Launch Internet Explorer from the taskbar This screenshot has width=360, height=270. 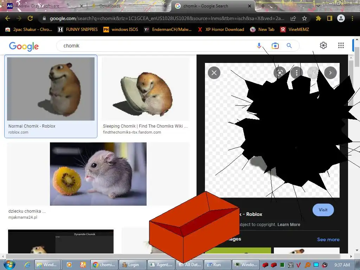click(27, 265)
